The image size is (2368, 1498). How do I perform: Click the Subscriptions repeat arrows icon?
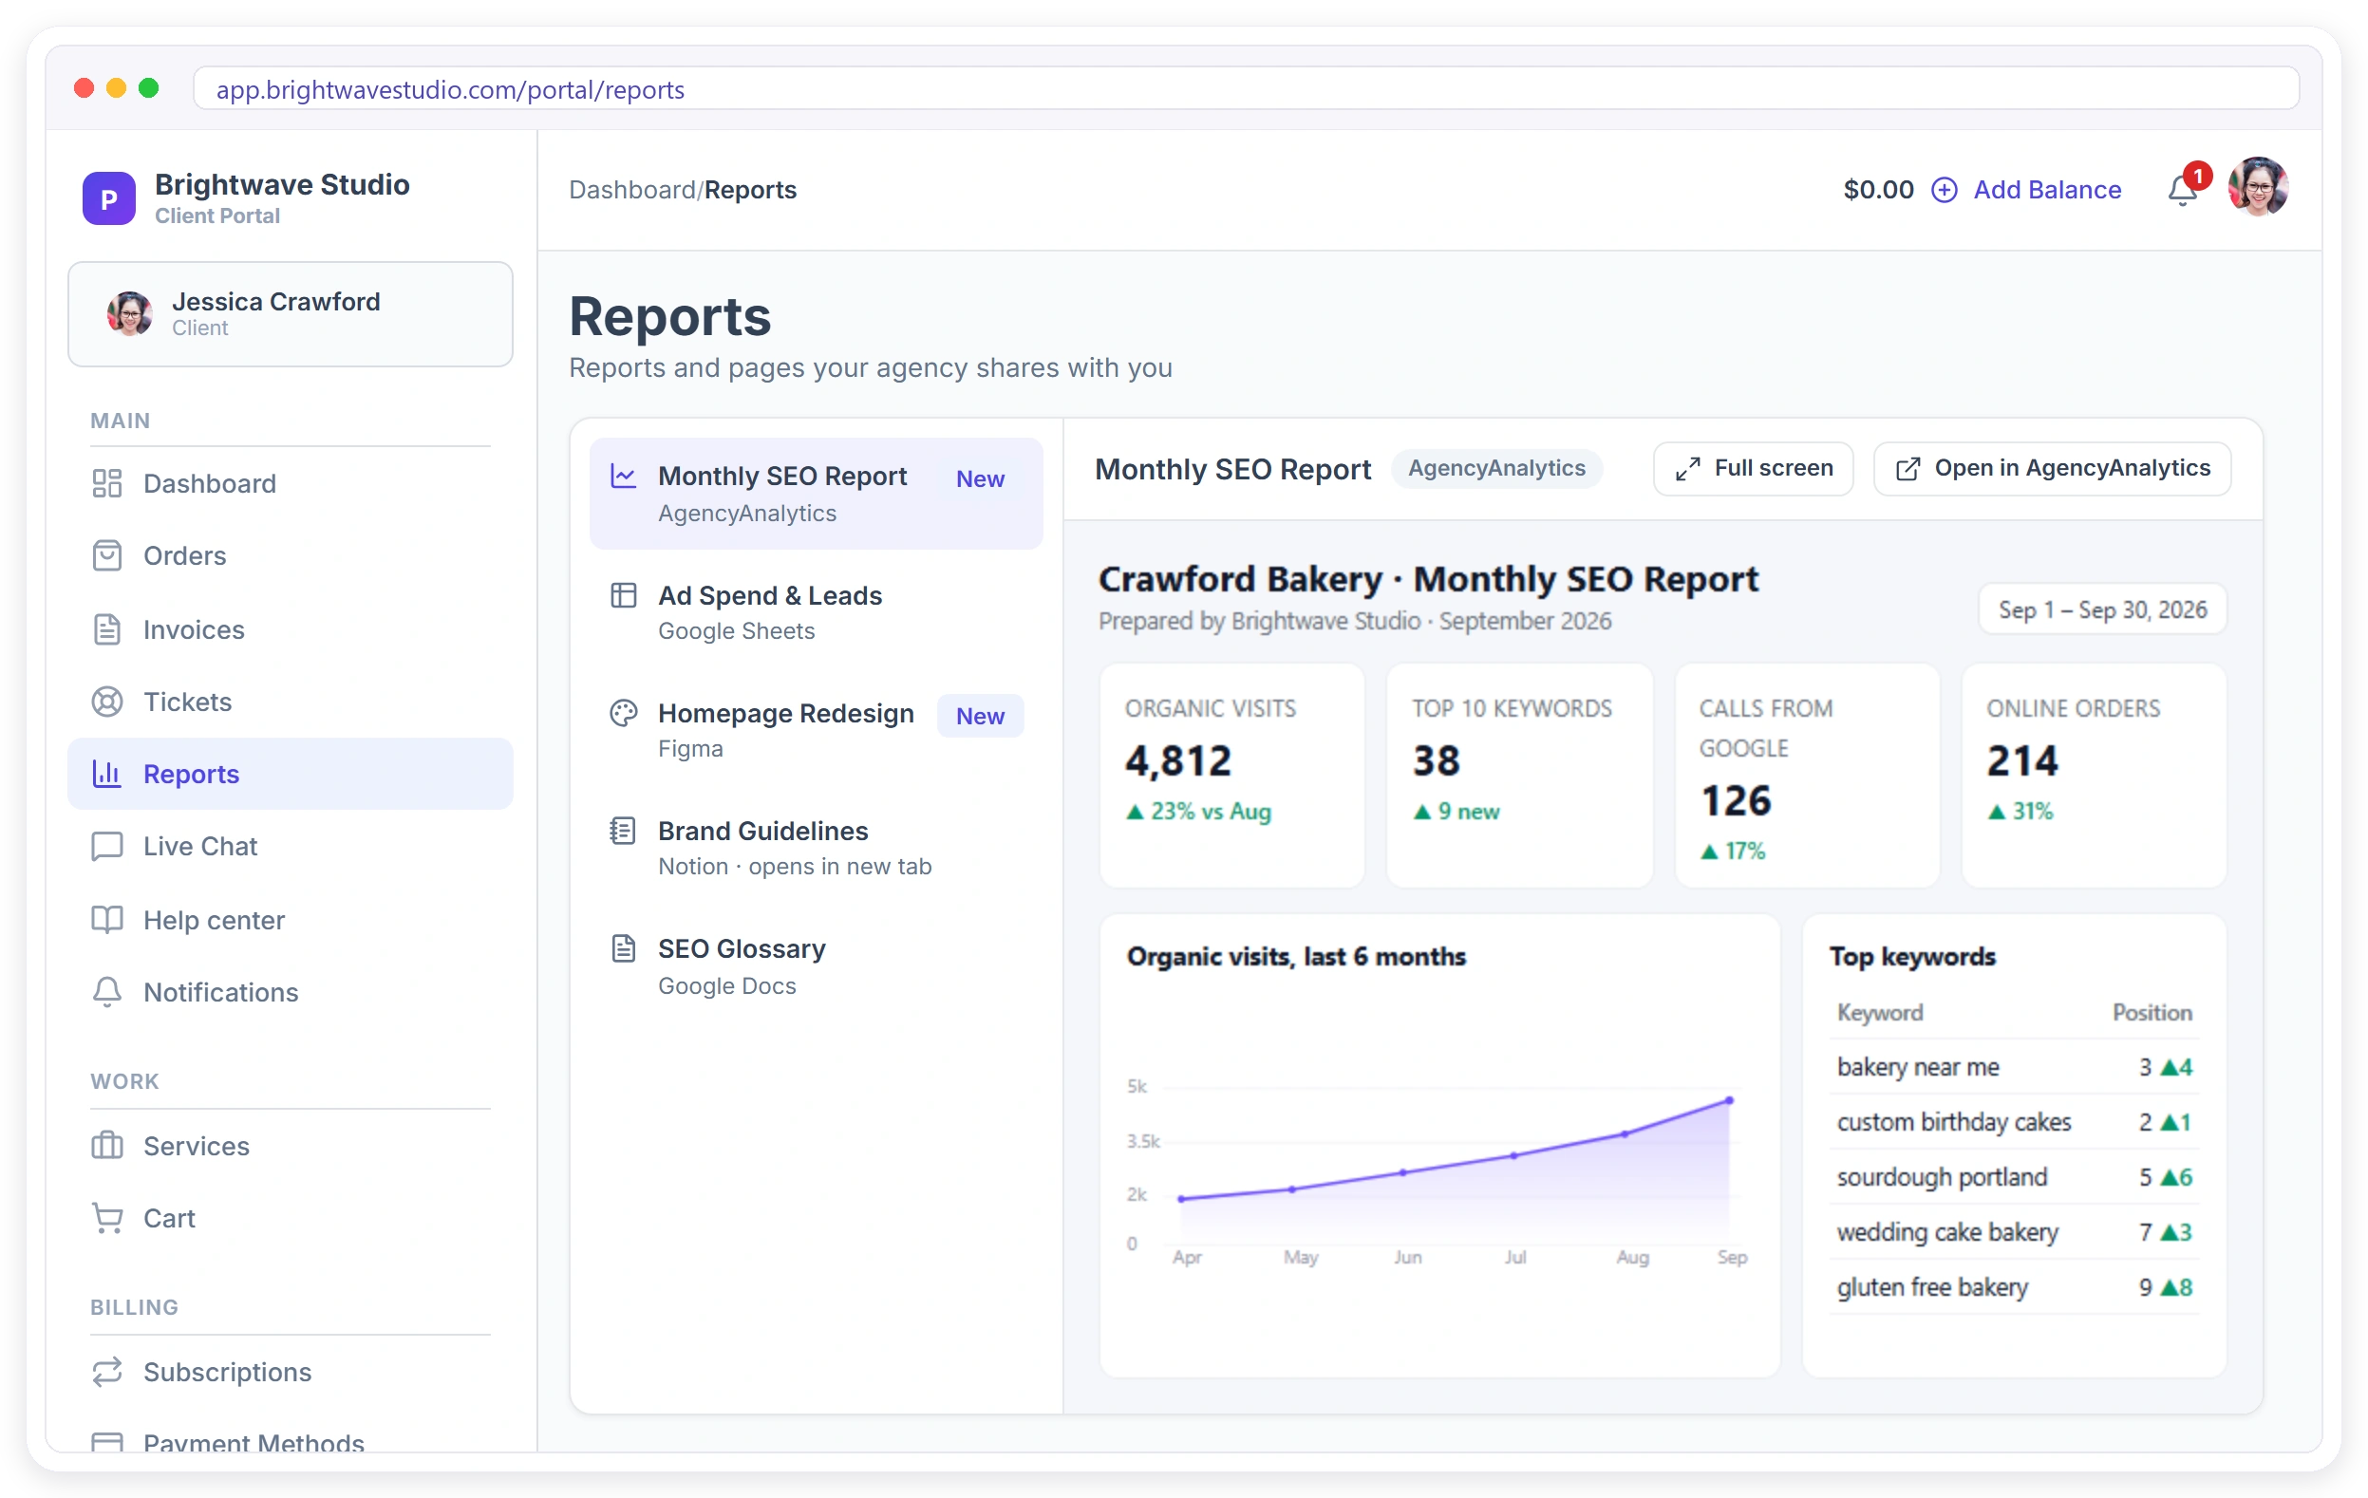(107, 1372)
